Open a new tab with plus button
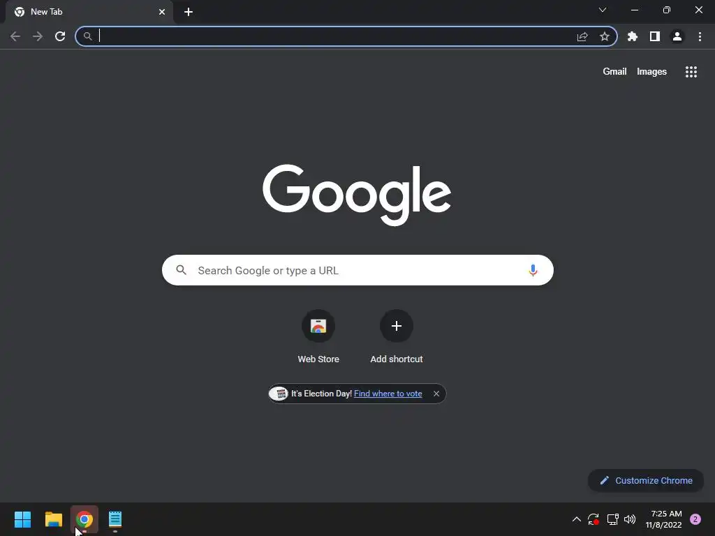This screenshot has width=715, height=536. point(189,12)
